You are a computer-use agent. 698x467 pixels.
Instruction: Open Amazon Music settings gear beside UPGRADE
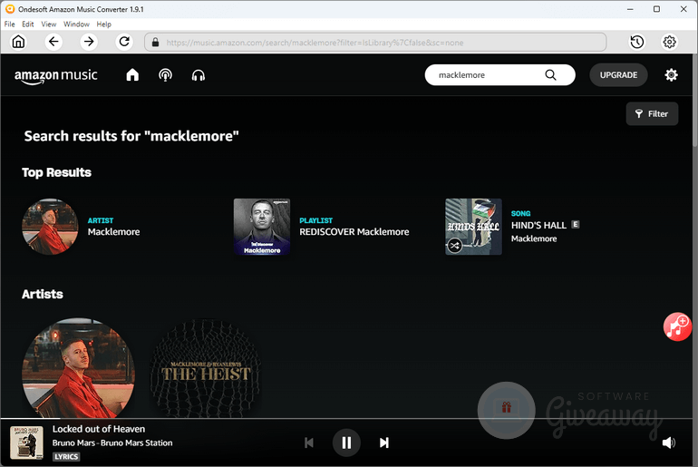[672, 74]
